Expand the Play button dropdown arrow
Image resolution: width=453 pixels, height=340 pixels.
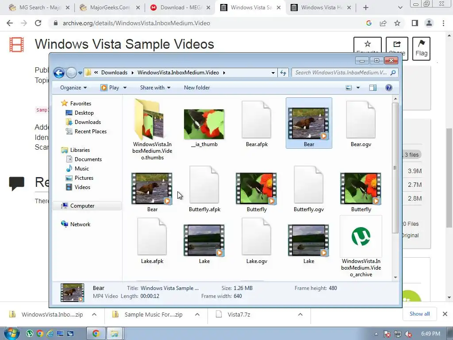coord(125,88)
